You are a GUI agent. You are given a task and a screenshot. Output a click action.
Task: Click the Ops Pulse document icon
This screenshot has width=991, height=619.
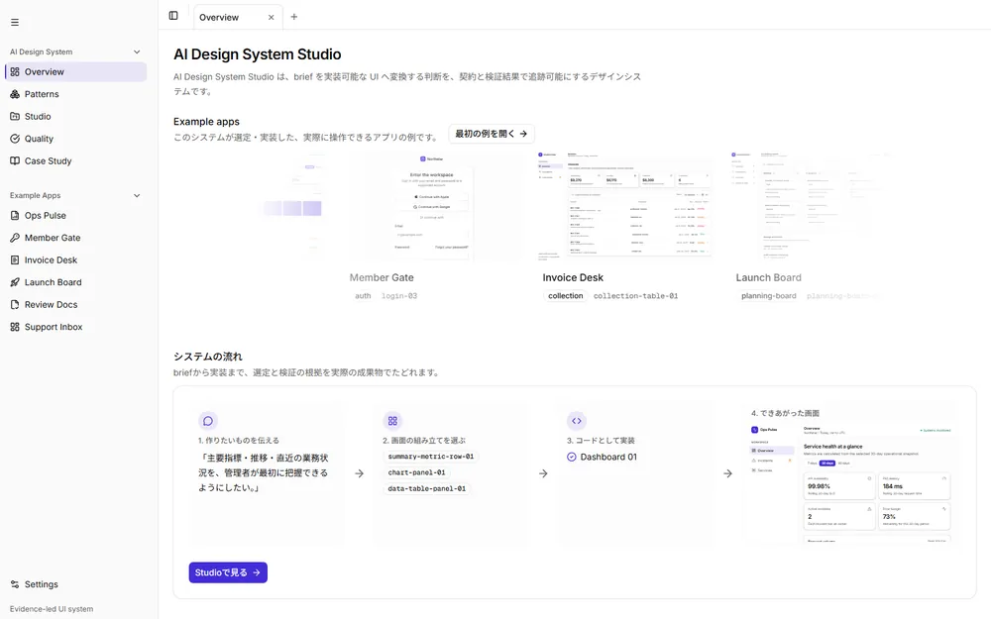tap(15, 215)
